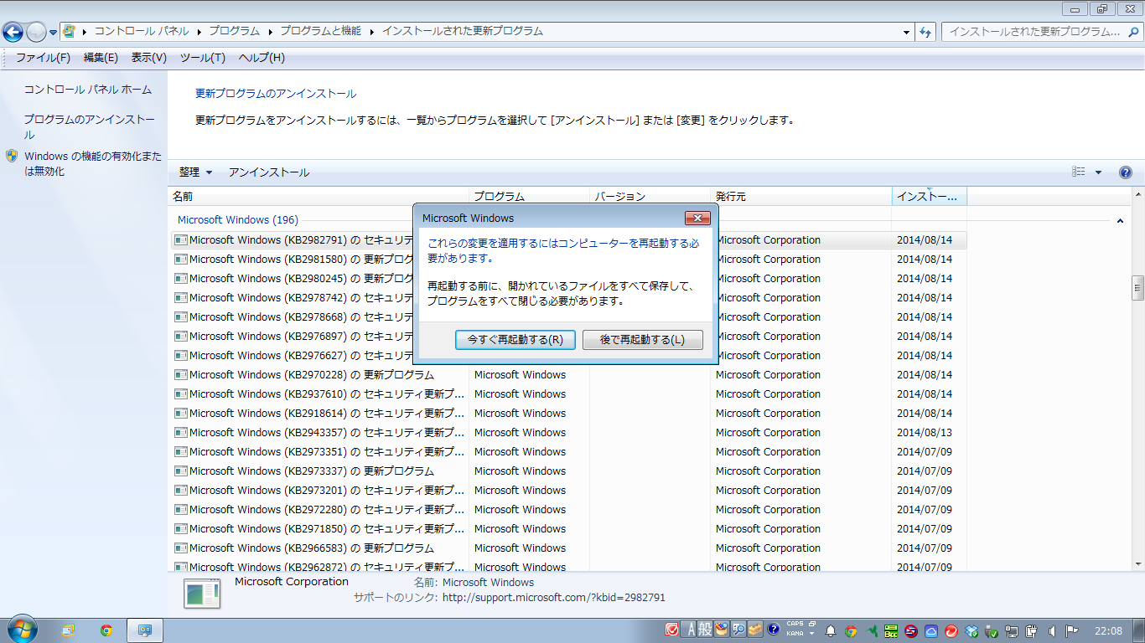Click the Back navigation arrow
This screenshot has width=1145, height=643.
pos(13,32)
